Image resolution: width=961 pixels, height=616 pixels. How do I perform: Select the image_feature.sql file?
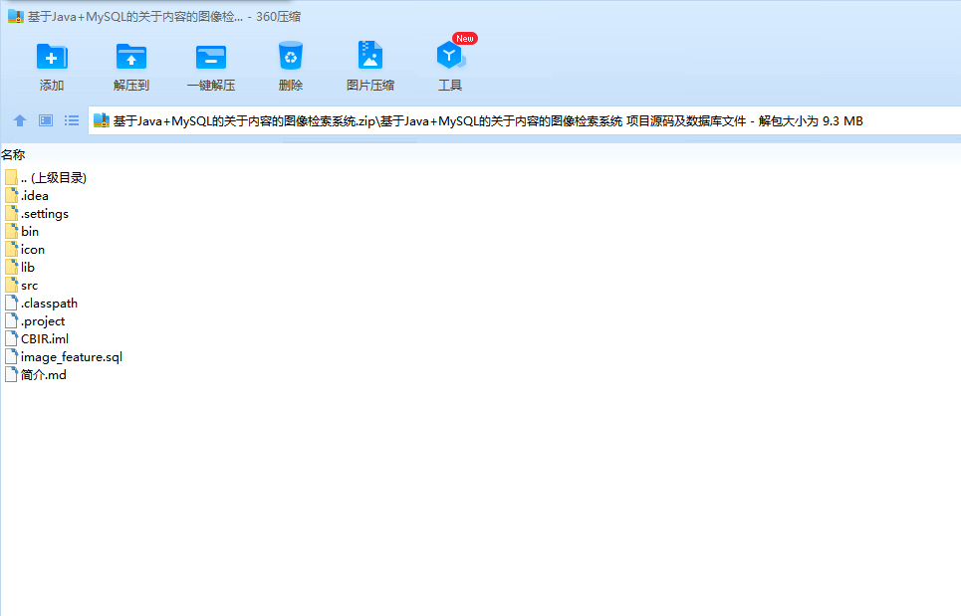coord(64,357)
